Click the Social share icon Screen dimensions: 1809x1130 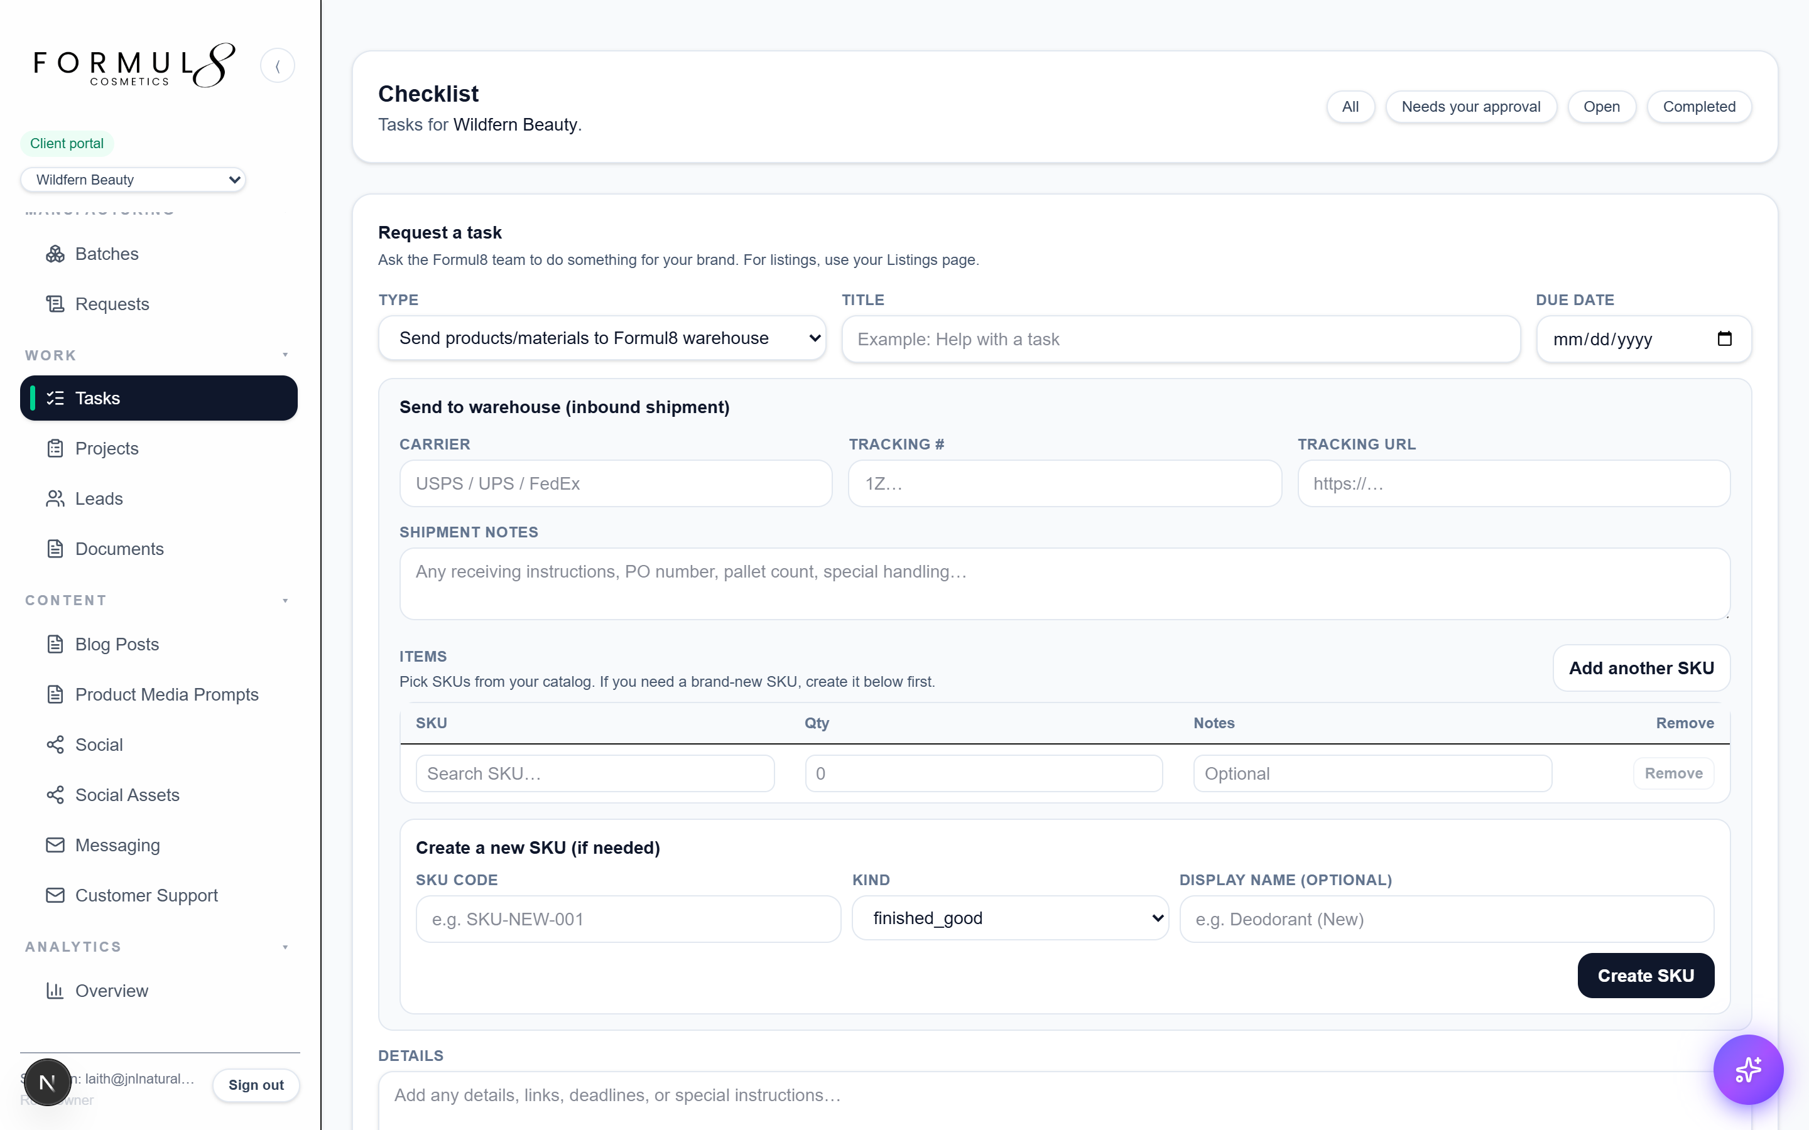click(55, 745)
